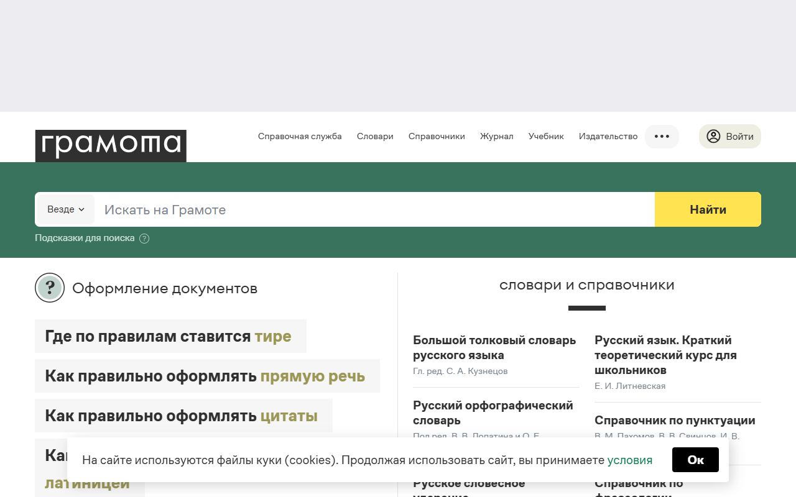Open Справочник по пунктуации link

coord(675,421)
